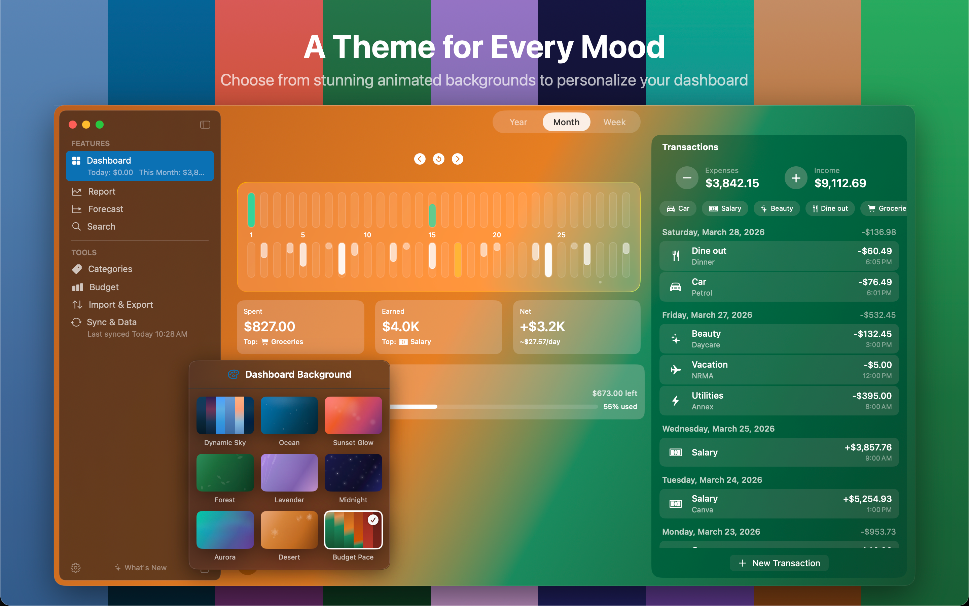Click the Budget Pace checkmark badge
The width and height of the screenshot is (969, 606).
(373, 520)
